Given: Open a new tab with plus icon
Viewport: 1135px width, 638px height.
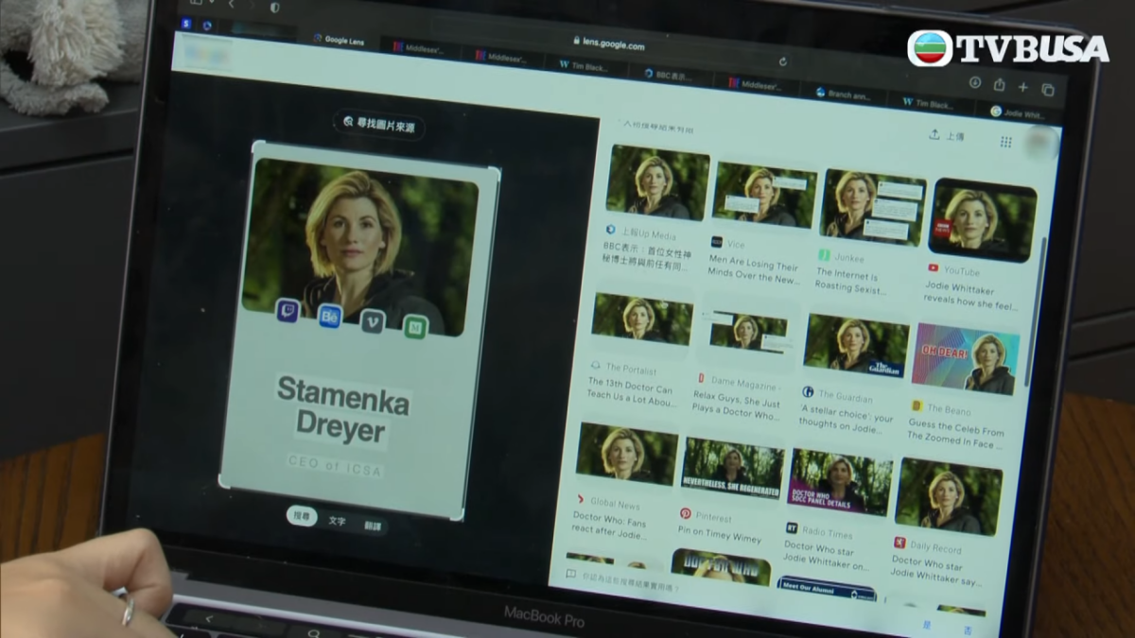Looking at the screenshot, I should [1022, 87].
